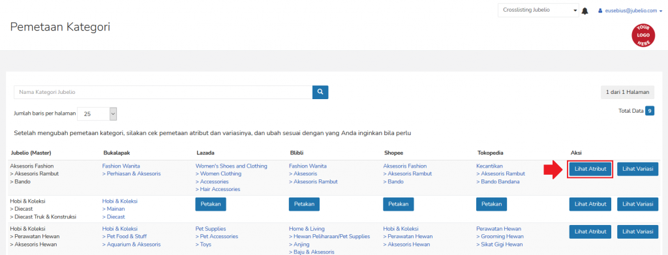This screenshot has width=668, height=255.
Task: Click Lazada 'Hair Accessories' category link
Action: [218, 189]
